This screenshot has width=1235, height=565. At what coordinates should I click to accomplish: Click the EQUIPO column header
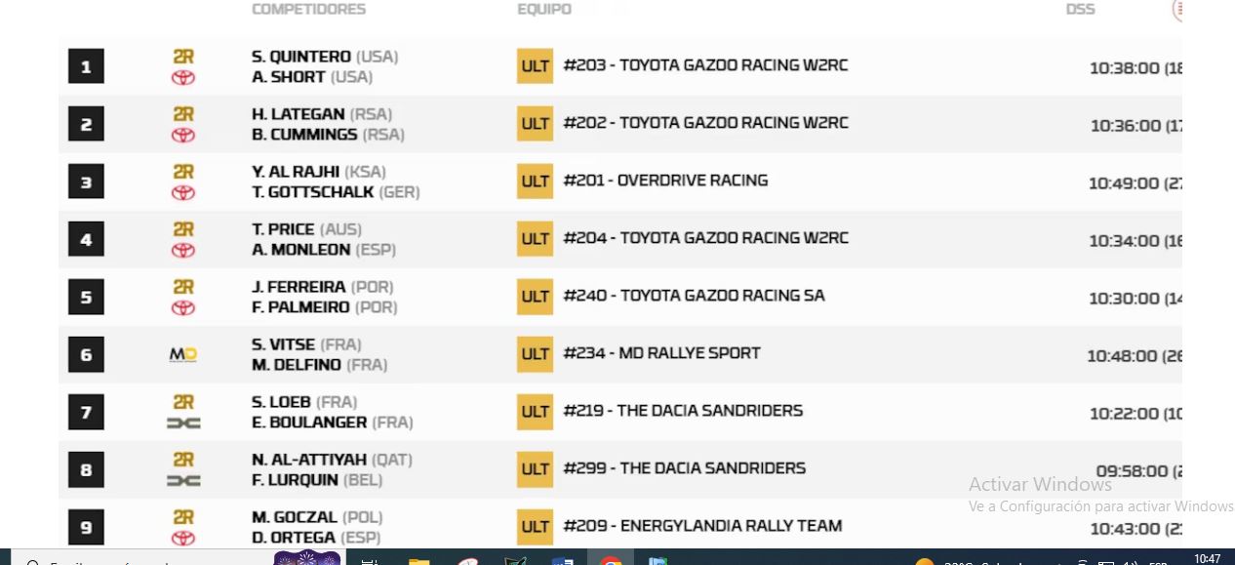pos(544,10)
